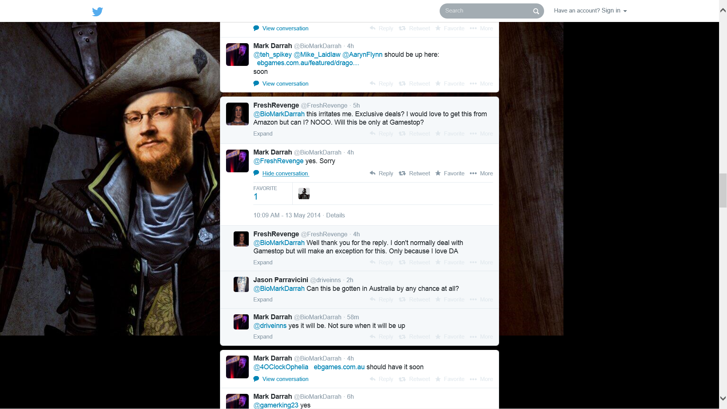
Task: Open FreshRevenge name on 5h tweet
Action: coord(276,105)
